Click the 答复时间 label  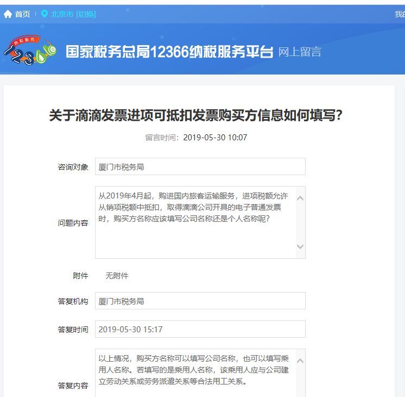tap(73, 330)
